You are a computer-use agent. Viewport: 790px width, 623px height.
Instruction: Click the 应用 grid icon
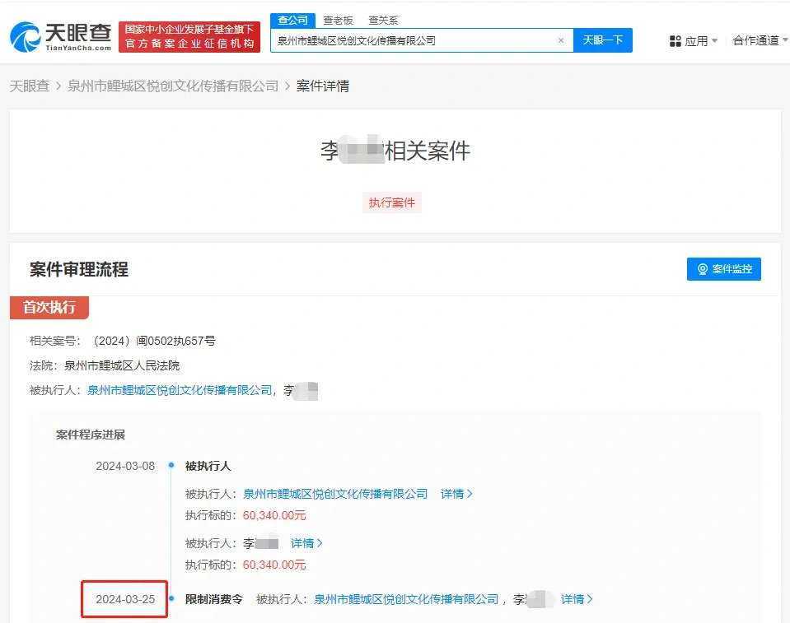[x=675, y=41]
